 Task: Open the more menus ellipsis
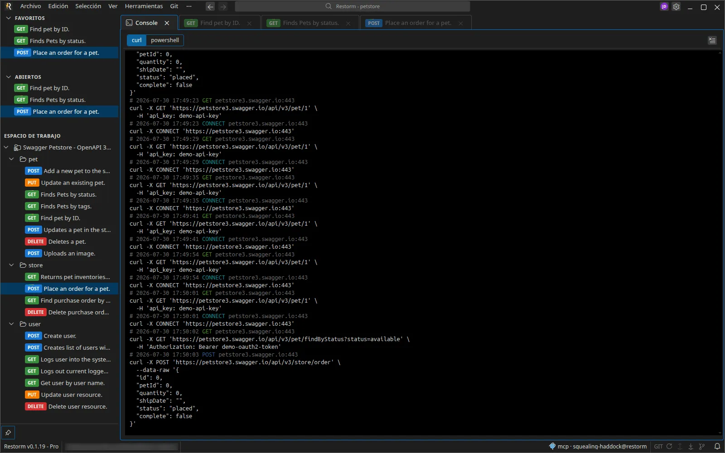[189, 6]
